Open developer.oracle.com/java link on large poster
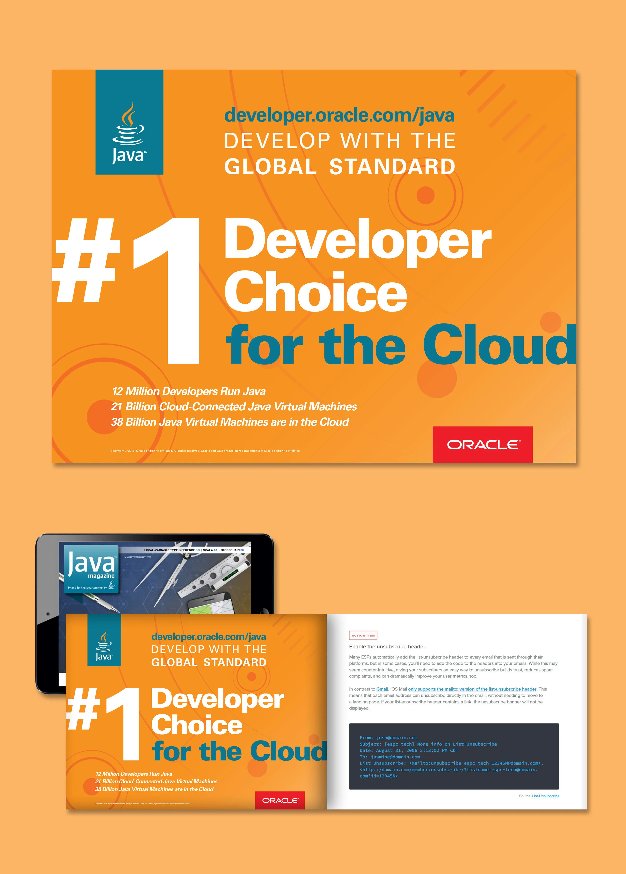 click(340, 115)
